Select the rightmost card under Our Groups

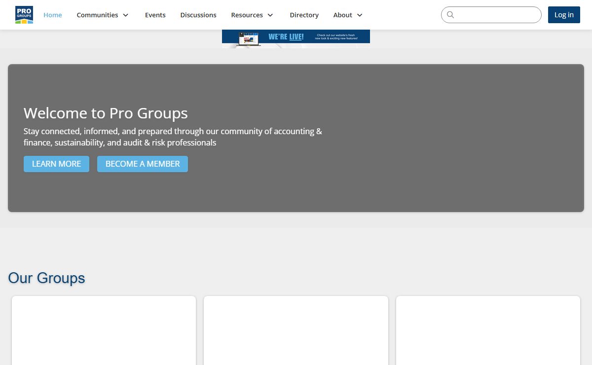tap(488, 330)
